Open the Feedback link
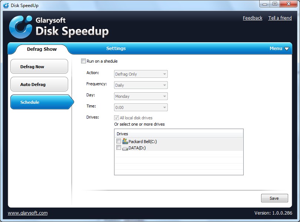Image resolution: width=300 pixels, height=222 pixels. click(253, 18)
